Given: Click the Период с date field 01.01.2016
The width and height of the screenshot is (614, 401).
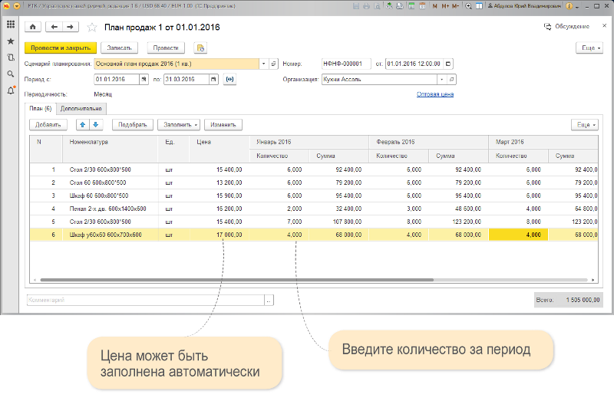Looking at the screenshot, I should [117, 80].
